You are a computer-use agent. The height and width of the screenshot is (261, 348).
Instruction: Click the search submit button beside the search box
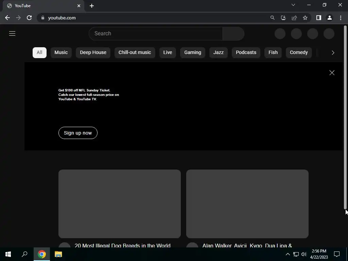click(233, 34)
